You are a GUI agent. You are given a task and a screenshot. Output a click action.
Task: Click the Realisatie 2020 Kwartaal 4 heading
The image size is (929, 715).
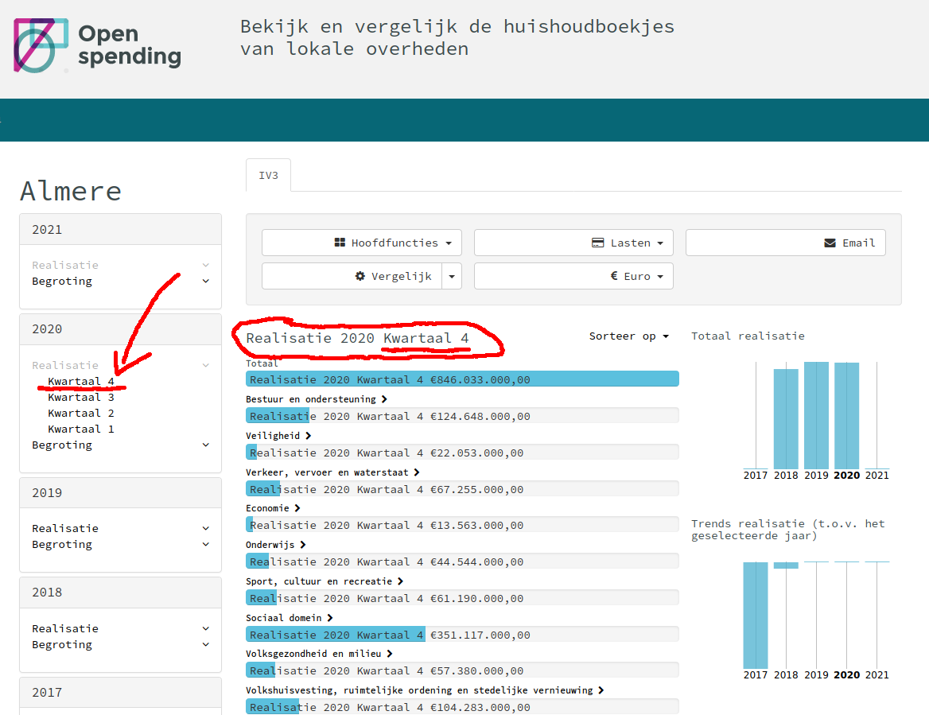357,338
